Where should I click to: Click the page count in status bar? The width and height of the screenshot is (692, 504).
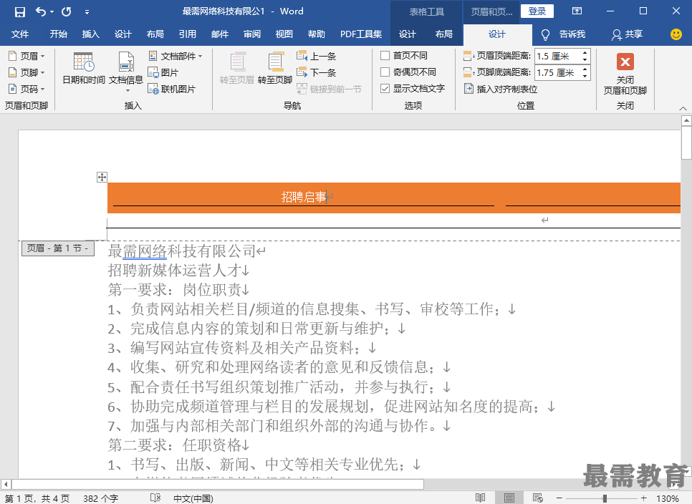pos(37,499)
